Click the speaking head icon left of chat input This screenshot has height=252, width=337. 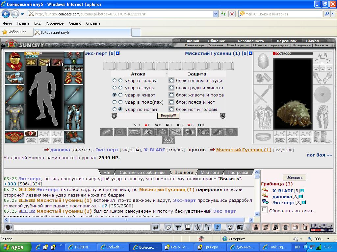pos(8,227)
